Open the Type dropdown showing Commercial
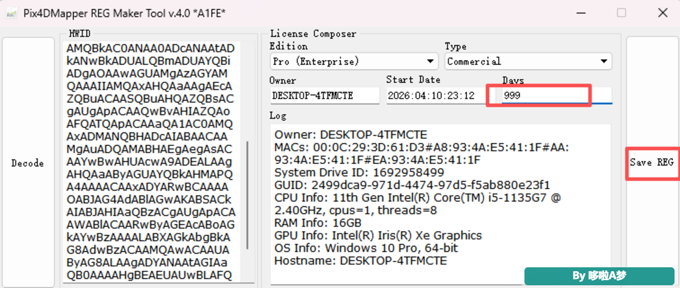This screenshot has height=288, width=680. pos(528,61)
